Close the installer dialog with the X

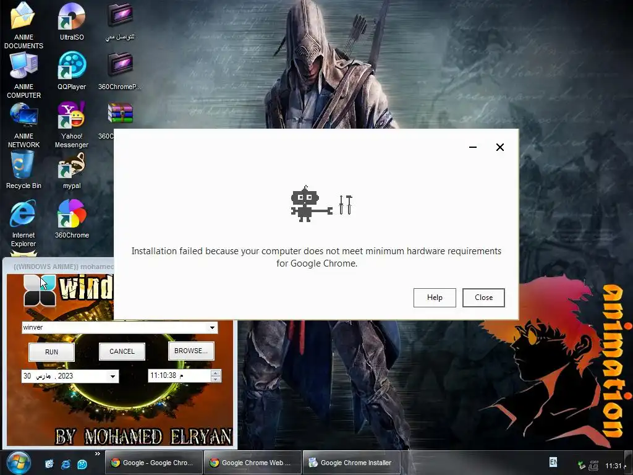click(x=499, y=147)
